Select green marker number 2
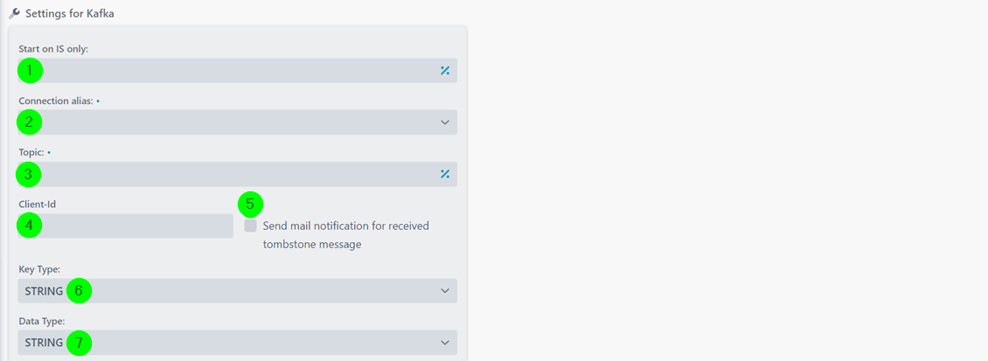The image size is (988, 361). point(29,122)
